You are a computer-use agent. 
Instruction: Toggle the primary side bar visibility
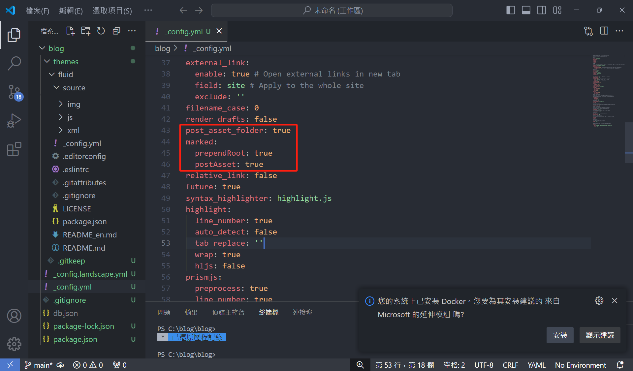click(511, 11)
